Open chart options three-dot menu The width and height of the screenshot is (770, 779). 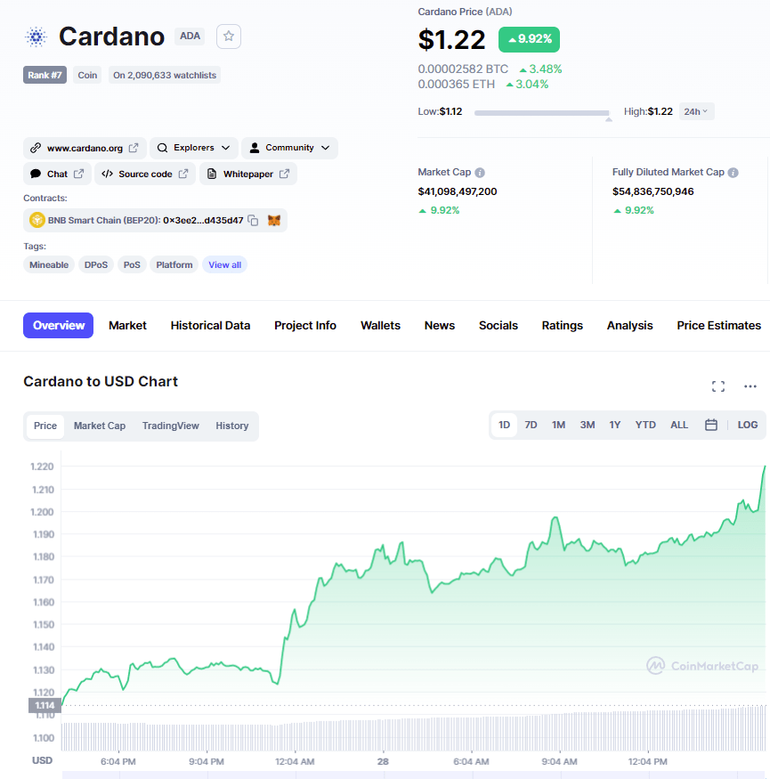[750, 386]
